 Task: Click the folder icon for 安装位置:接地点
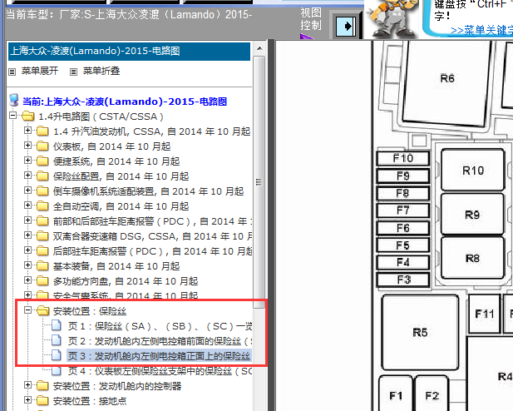pyautogui.click(x=42, y=401)
